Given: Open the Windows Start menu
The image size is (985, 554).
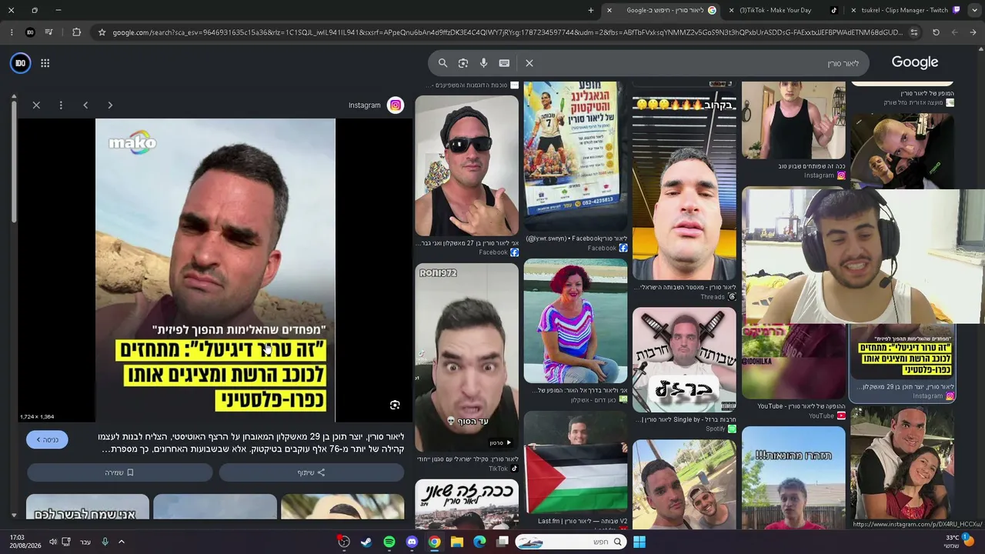Looking at the screenshot, I should pyautogui.click(x=639, y=542).
